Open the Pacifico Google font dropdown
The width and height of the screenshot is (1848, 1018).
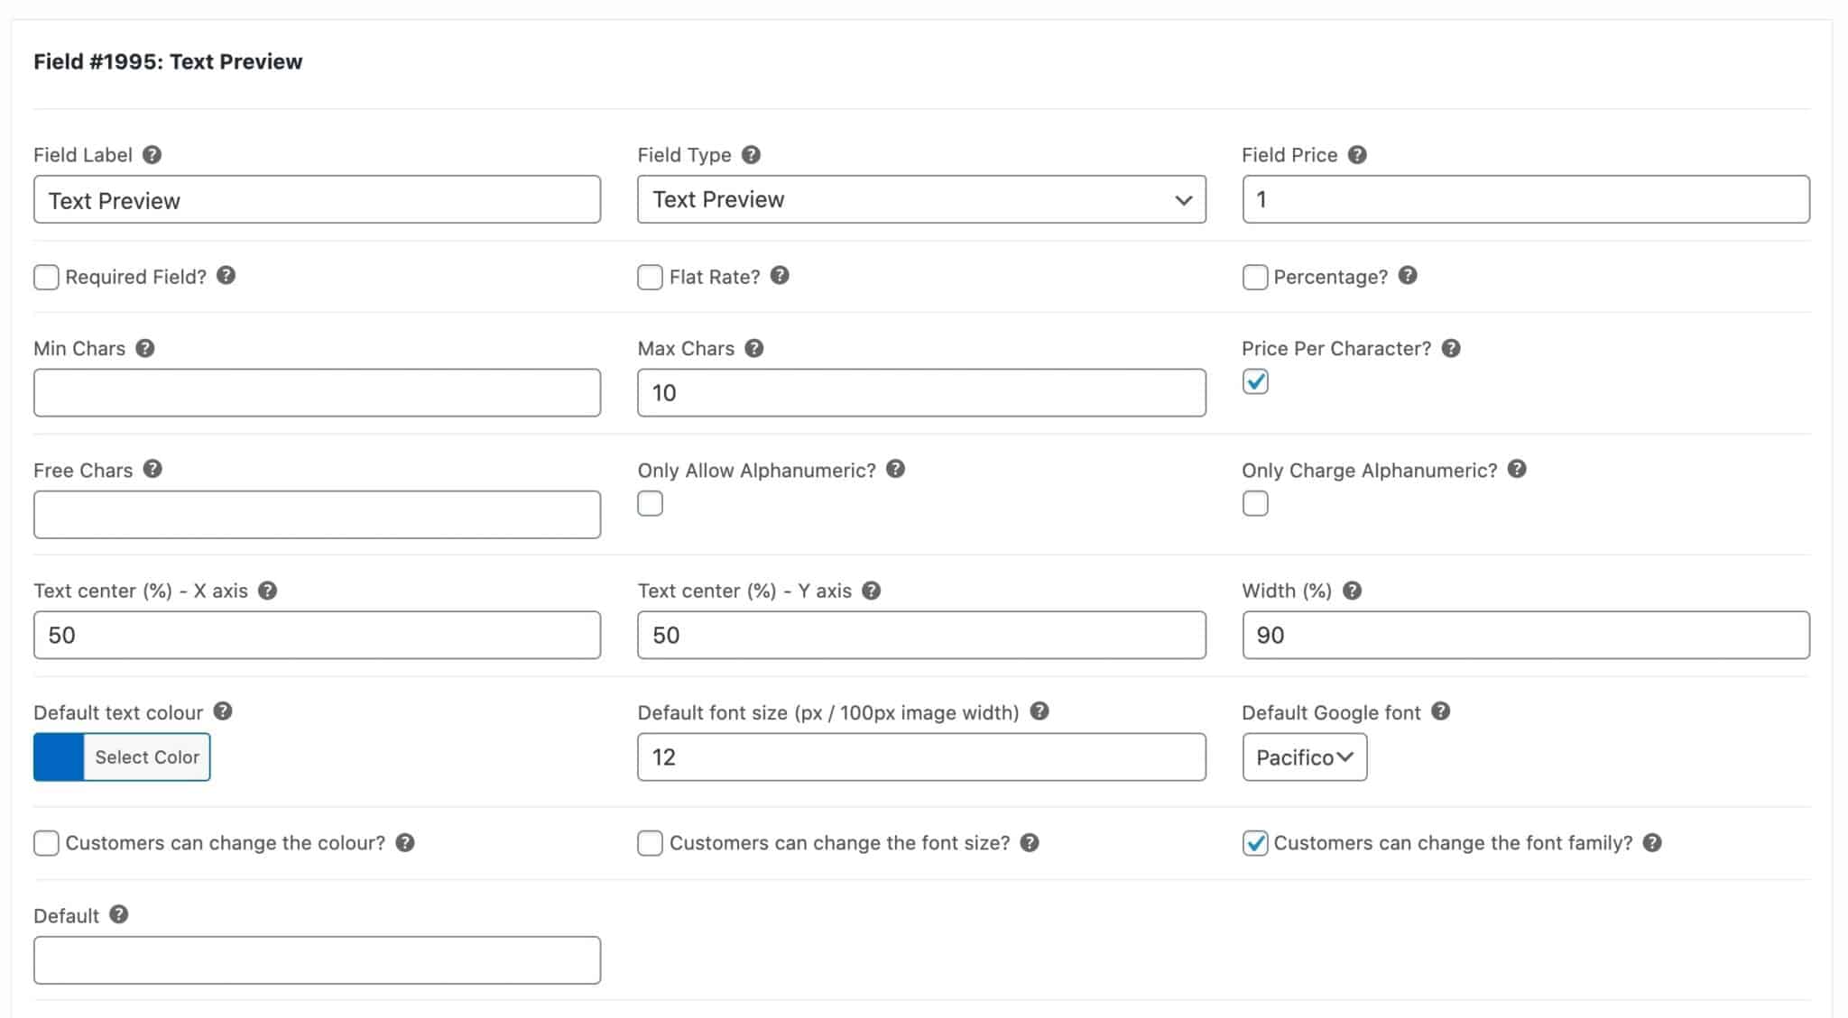point(1304,757)
